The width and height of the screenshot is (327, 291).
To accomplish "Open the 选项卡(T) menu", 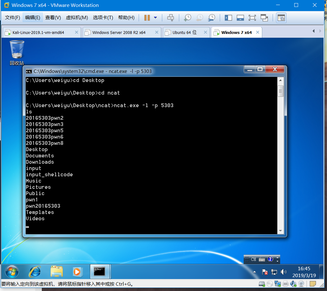I will 103,18.
